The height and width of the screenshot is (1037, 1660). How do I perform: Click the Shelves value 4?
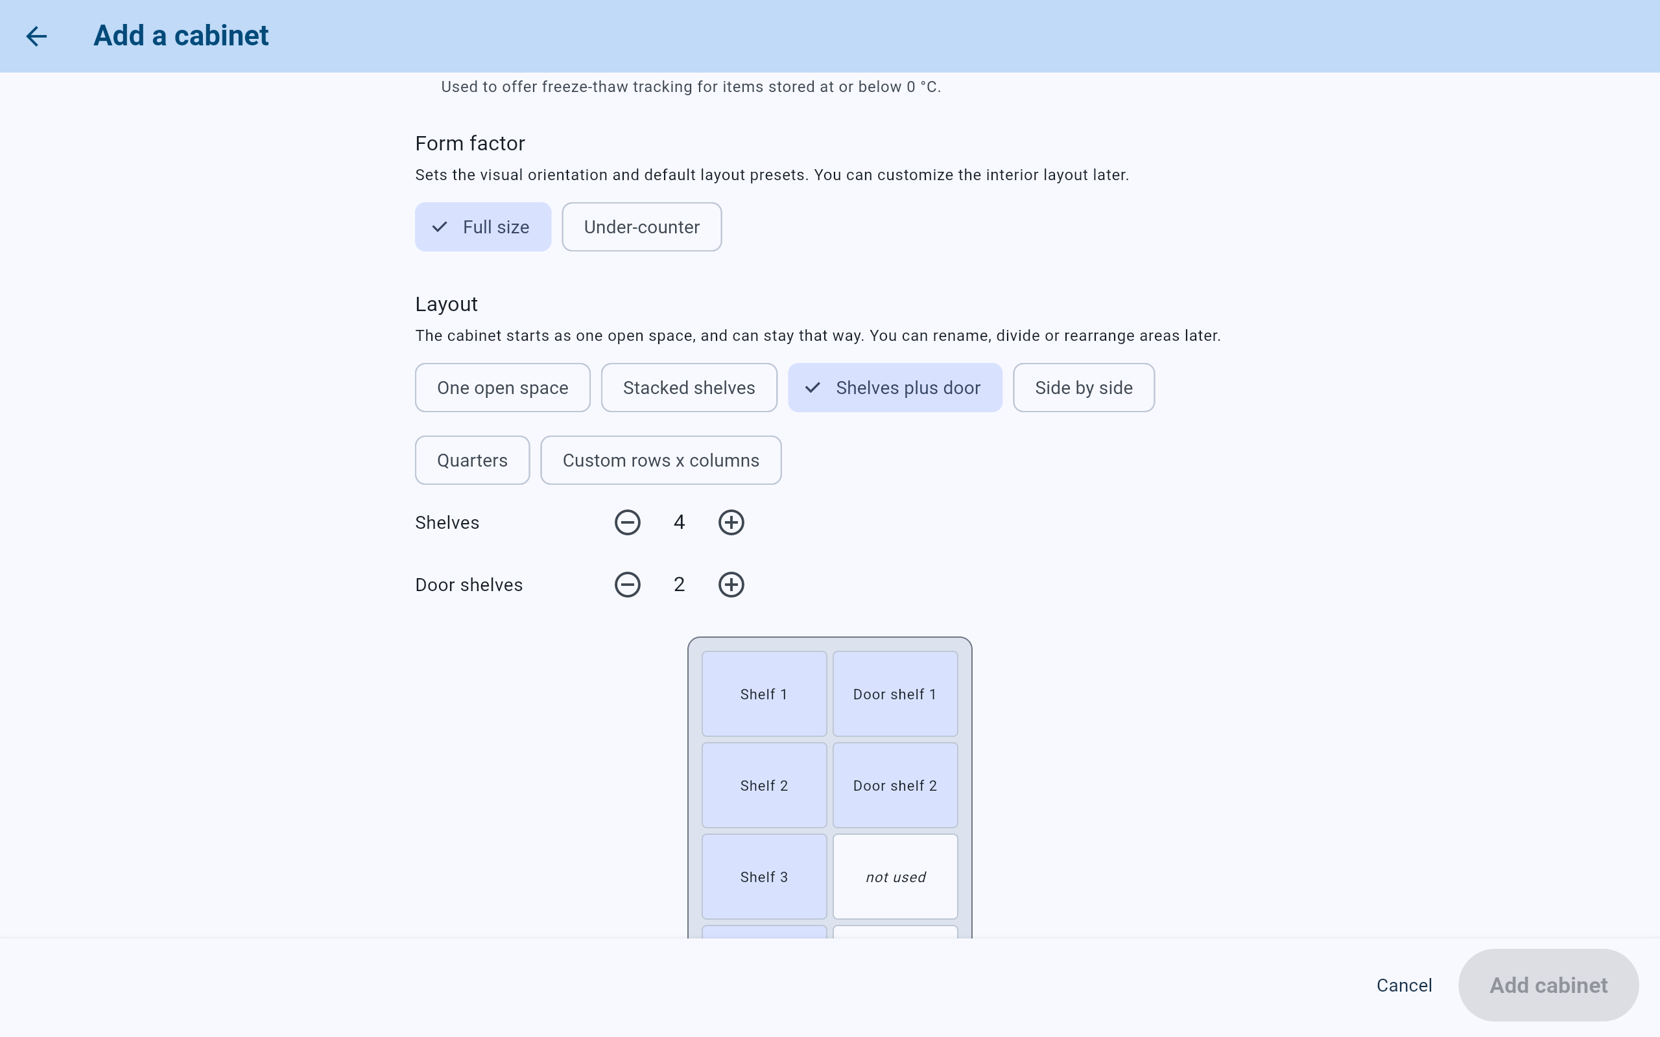[679, 522]
